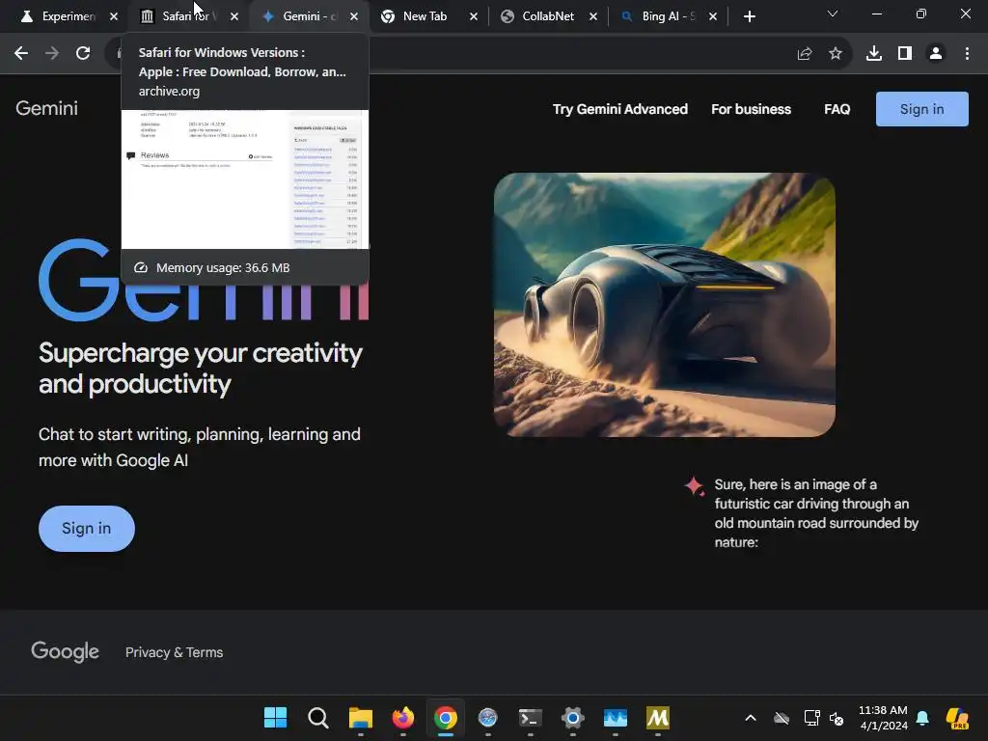
Task: Open the For business link
Action: coord(751,109)
